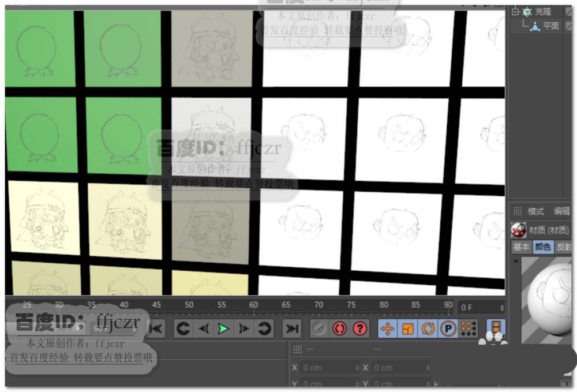Toggle point level animation dots icon
577x392 pixels.
tap(469, 328)
